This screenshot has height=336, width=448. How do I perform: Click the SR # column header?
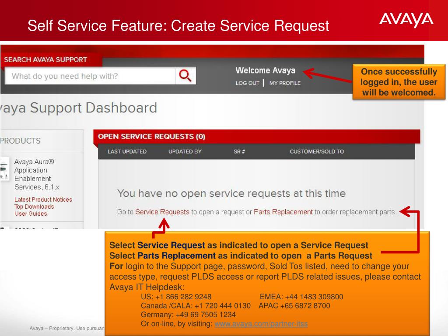click(x=239, y=151)
